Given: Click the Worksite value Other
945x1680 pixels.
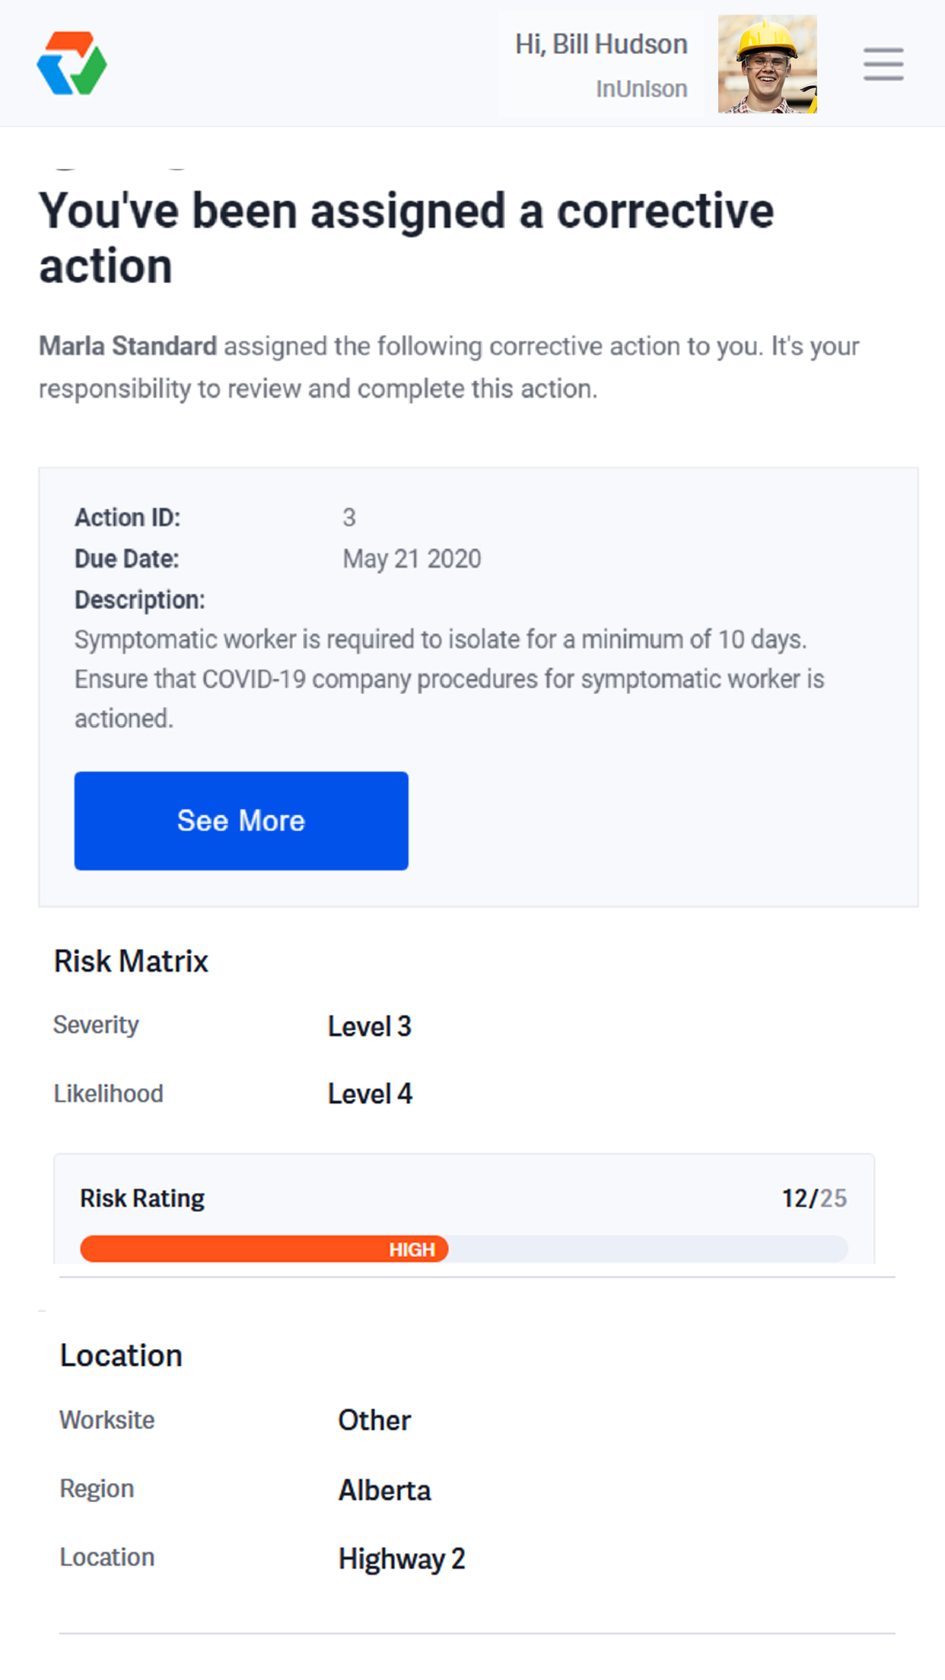Looking at the screenshot, I should tap(374, 1421).
